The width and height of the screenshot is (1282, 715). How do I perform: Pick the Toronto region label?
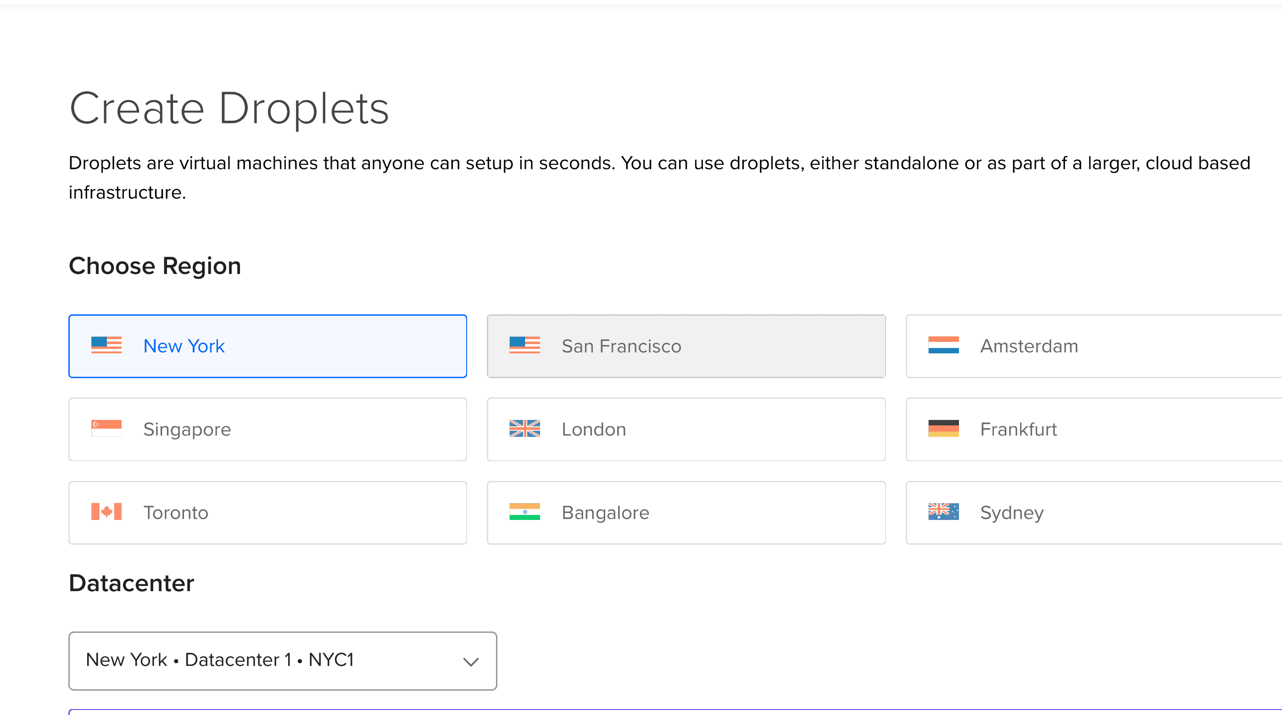point(176,512)
